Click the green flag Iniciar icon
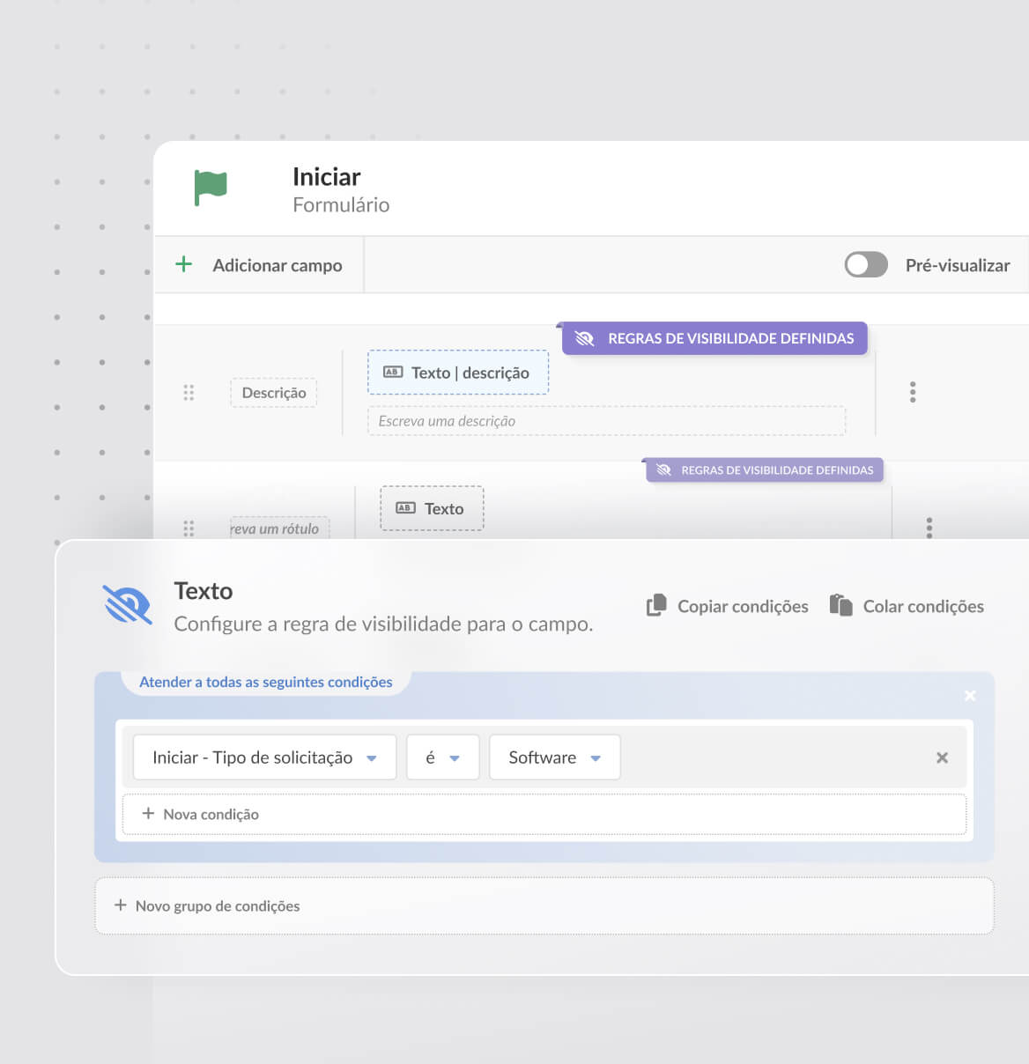The height and width of the screenshot is (1064, 1029). click(x=211, y=188)
